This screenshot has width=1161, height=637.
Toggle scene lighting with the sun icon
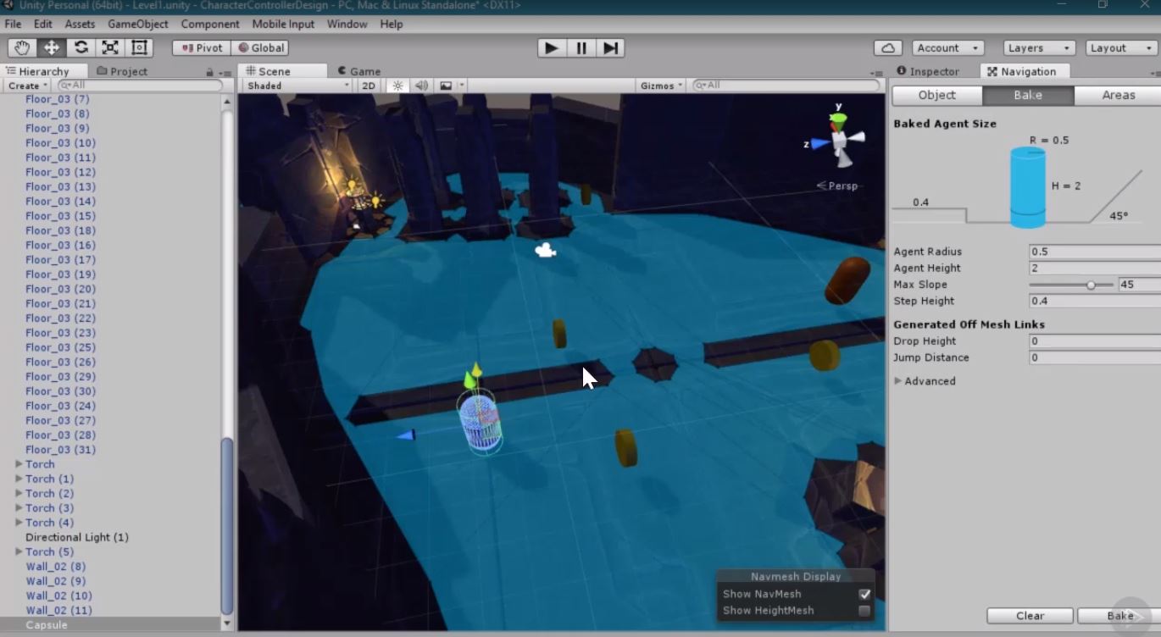(397, 85)
